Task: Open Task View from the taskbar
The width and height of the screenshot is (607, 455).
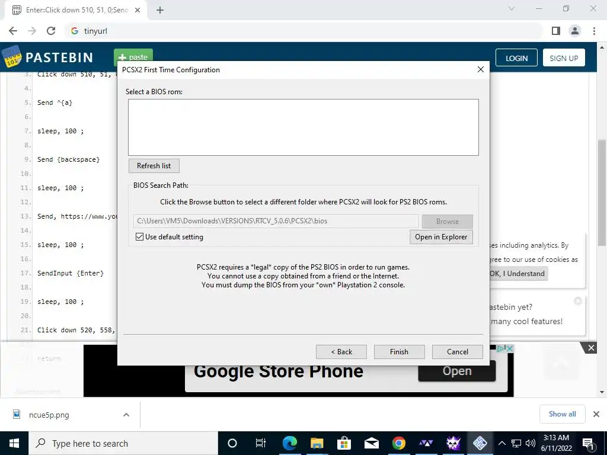Action: click(261, 443)
